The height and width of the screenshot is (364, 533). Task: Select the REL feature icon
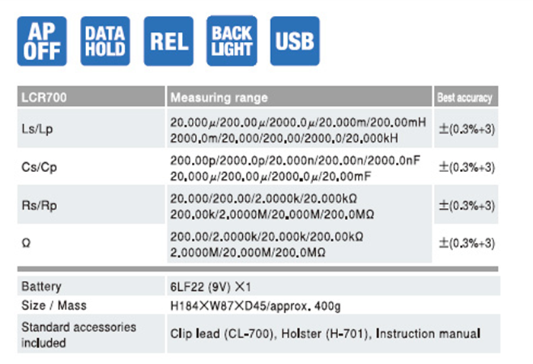pos(168,41)
